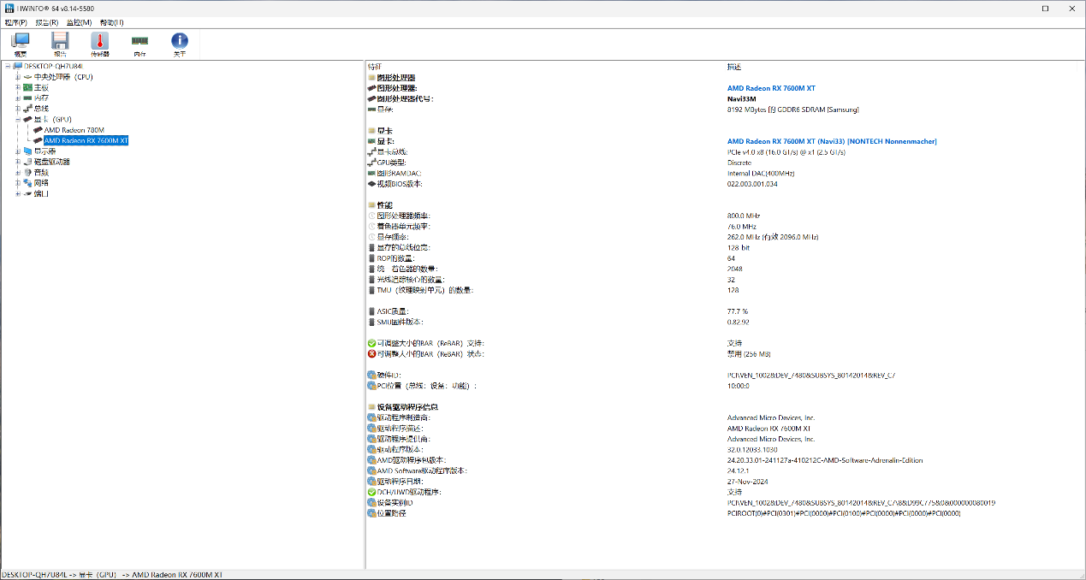1086x580 pixels.
Task: Open the 程序(P) menu
Action: 15,22
